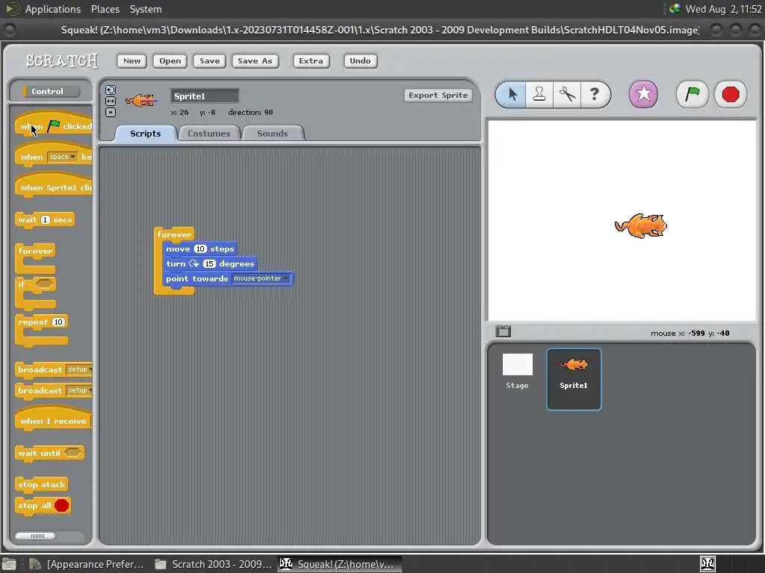765x573 pixels.
Task: Click the Sprite1 name input field
Action: coord(205,96)
